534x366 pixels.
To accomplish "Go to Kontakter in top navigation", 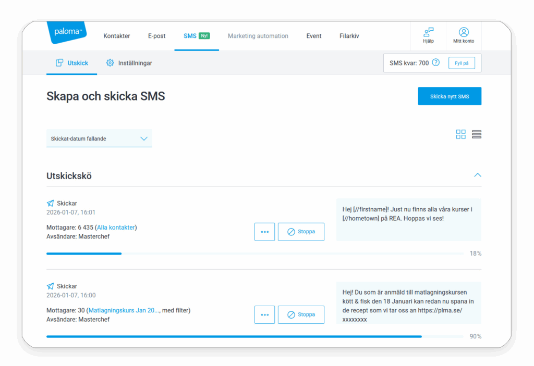I will [x=117, y=36].
